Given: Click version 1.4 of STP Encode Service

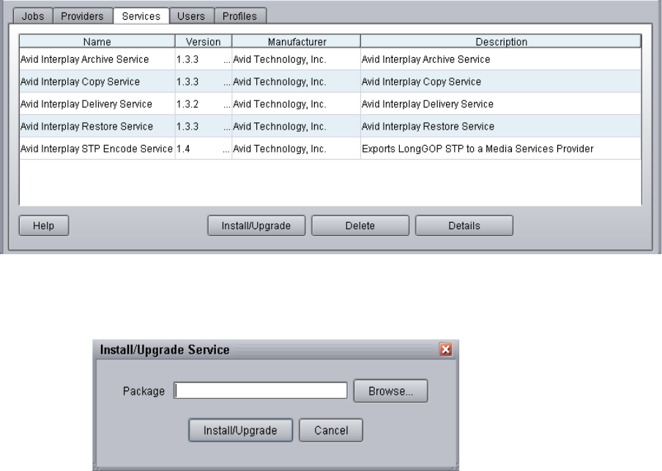Looking at the screenshot, I should [204, 149].
